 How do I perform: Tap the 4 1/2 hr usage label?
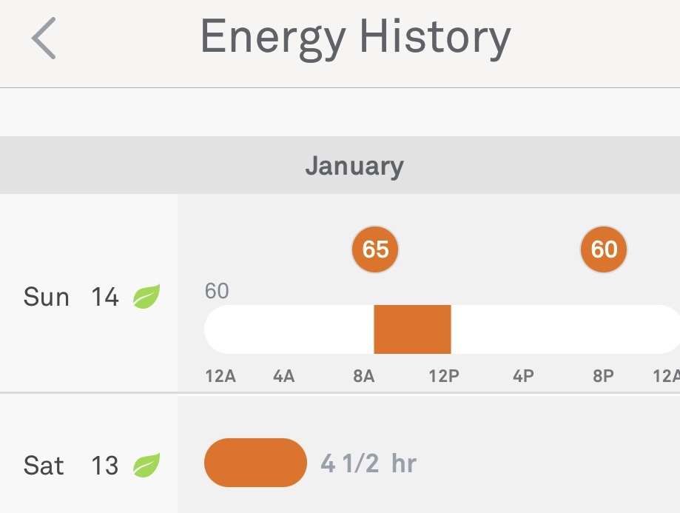click(x=368, y=464)
